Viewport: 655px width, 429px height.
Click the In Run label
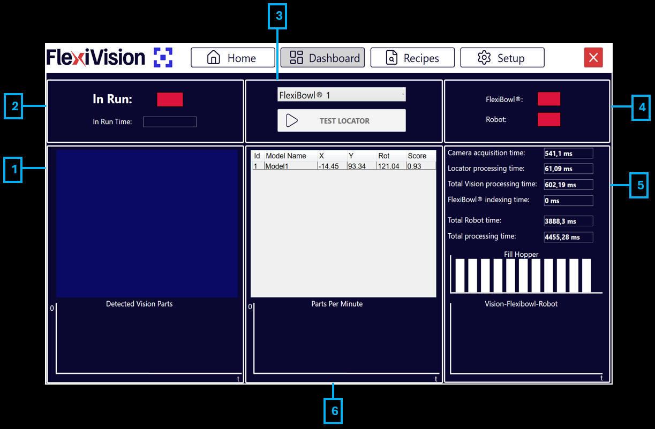tap(112, 99)
